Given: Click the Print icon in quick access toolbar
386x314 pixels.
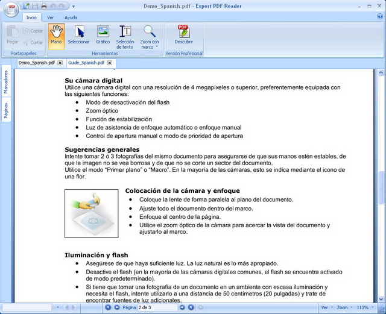Looking at the screenshot, I should [44, 6].
